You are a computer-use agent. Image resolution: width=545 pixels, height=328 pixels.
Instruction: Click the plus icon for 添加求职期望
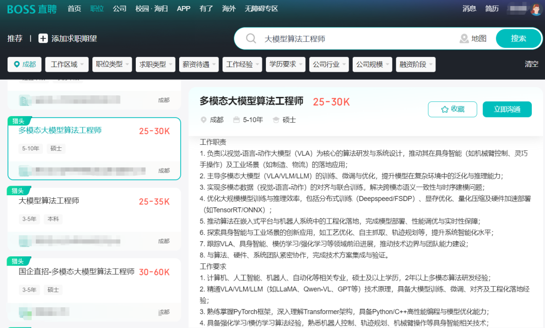coord(43,38)
